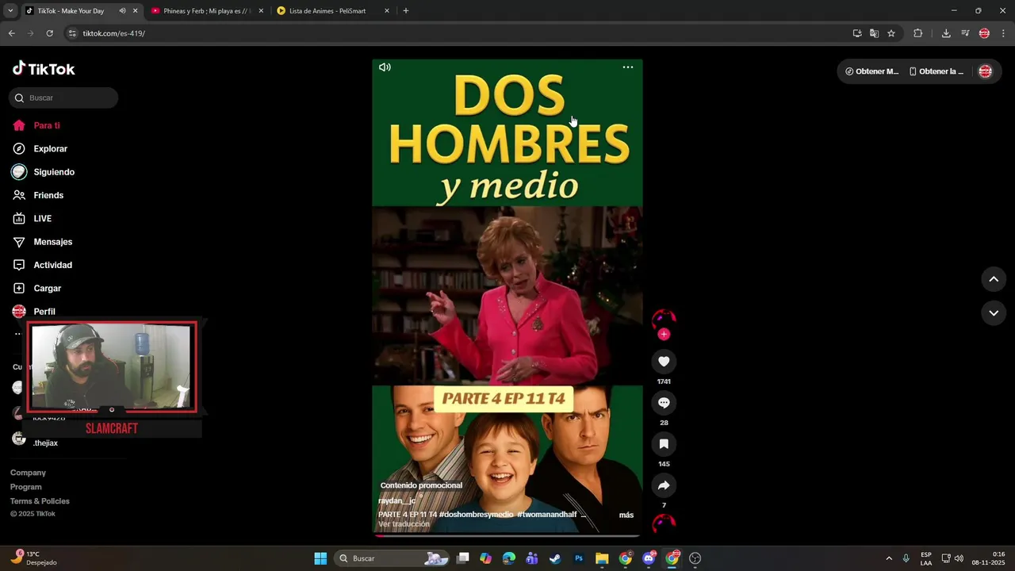
Task: Open the comments on the video
Action: click(664, 403)
